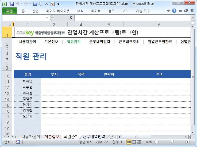Select the 이재한 name cell

click(27, 93)
